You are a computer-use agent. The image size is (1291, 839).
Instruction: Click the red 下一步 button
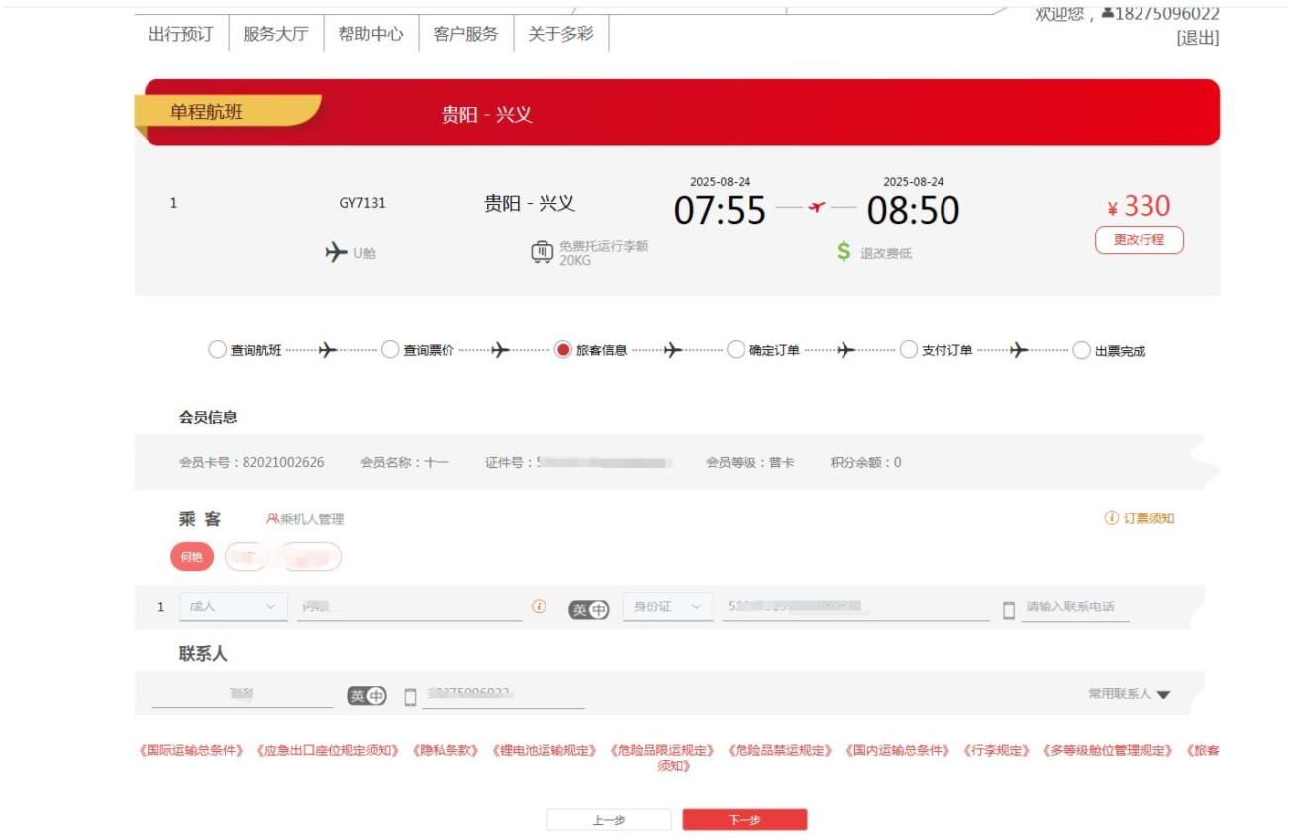coord(745,820)
